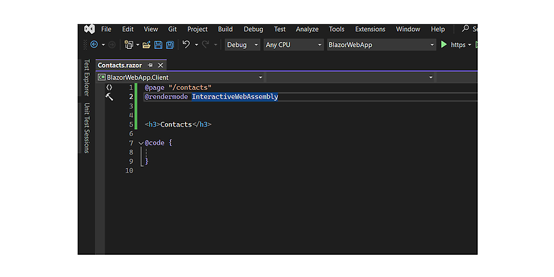554x277 pixels.
Task: Start debugging with the green play icon
Action: pos(444,44)
